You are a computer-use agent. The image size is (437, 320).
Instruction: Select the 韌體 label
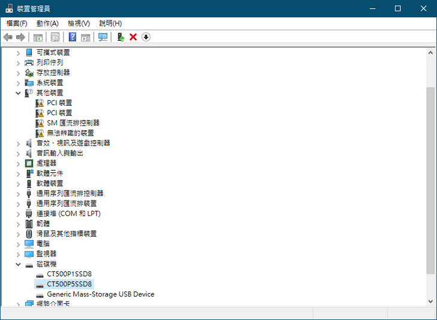pyautogui.click(x=43, y=223)
